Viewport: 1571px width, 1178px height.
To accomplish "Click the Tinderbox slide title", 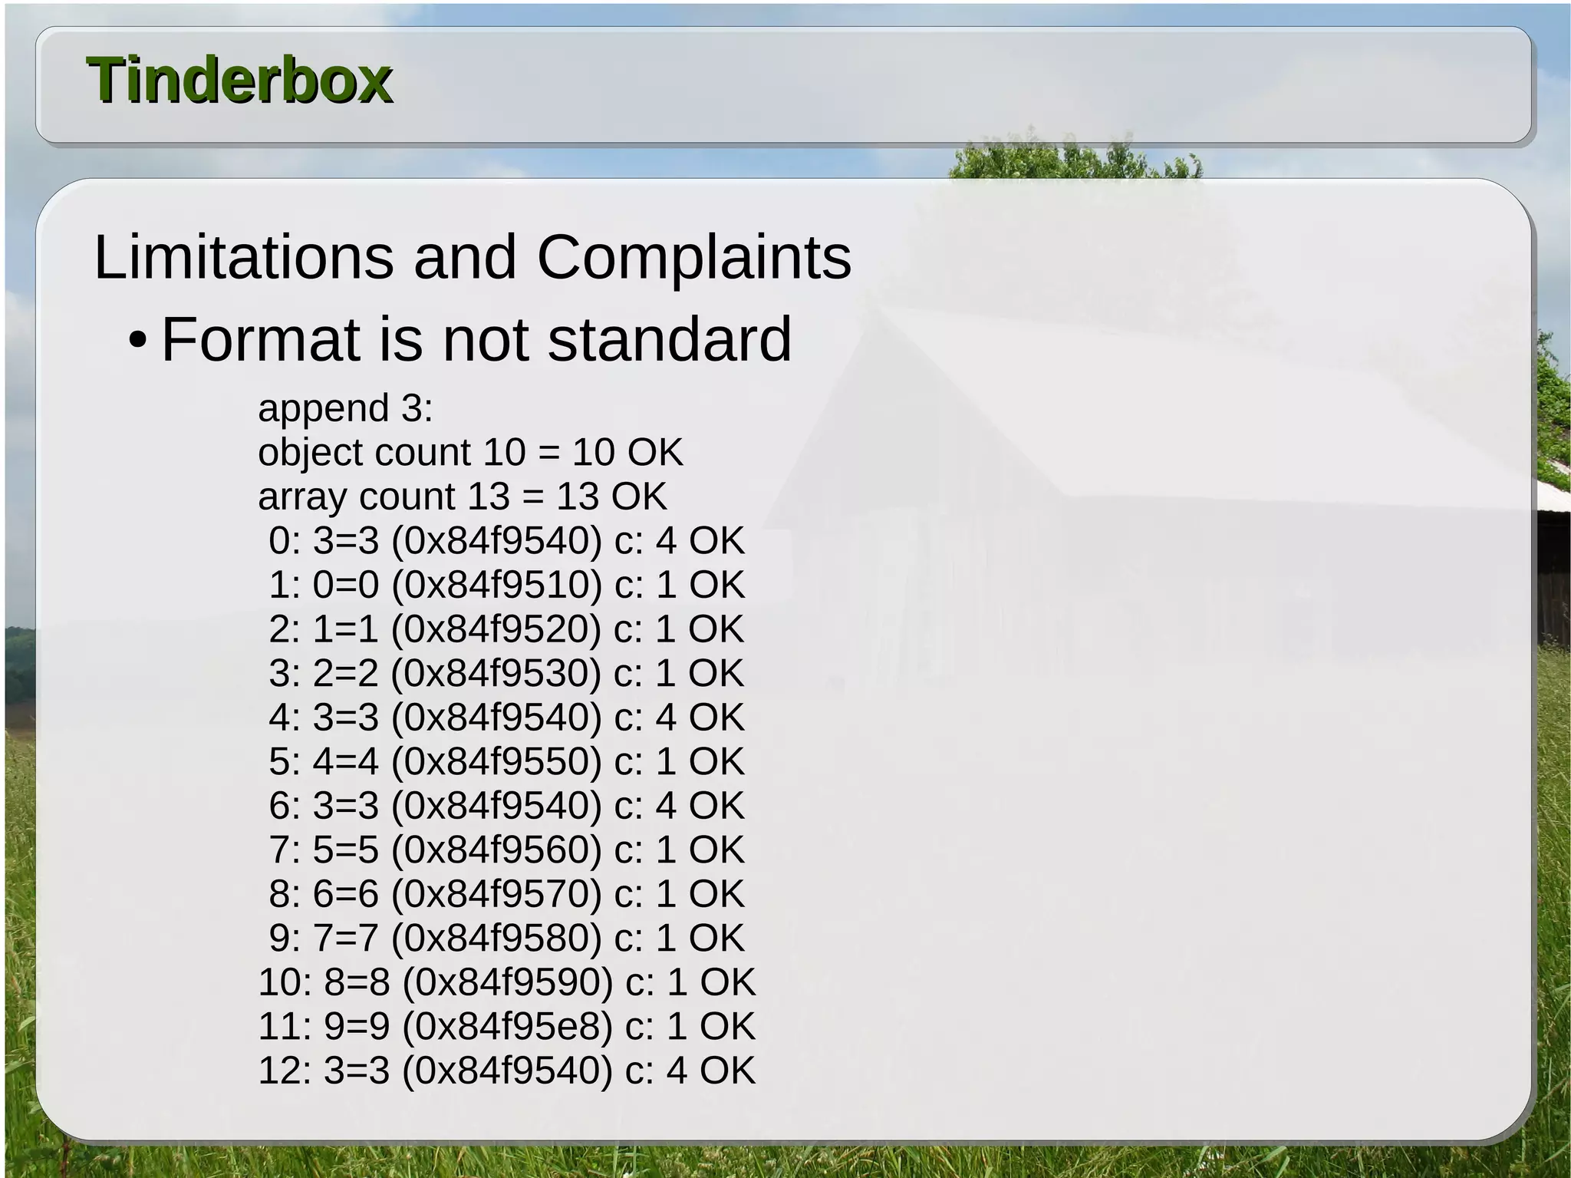I will [240, 80].
